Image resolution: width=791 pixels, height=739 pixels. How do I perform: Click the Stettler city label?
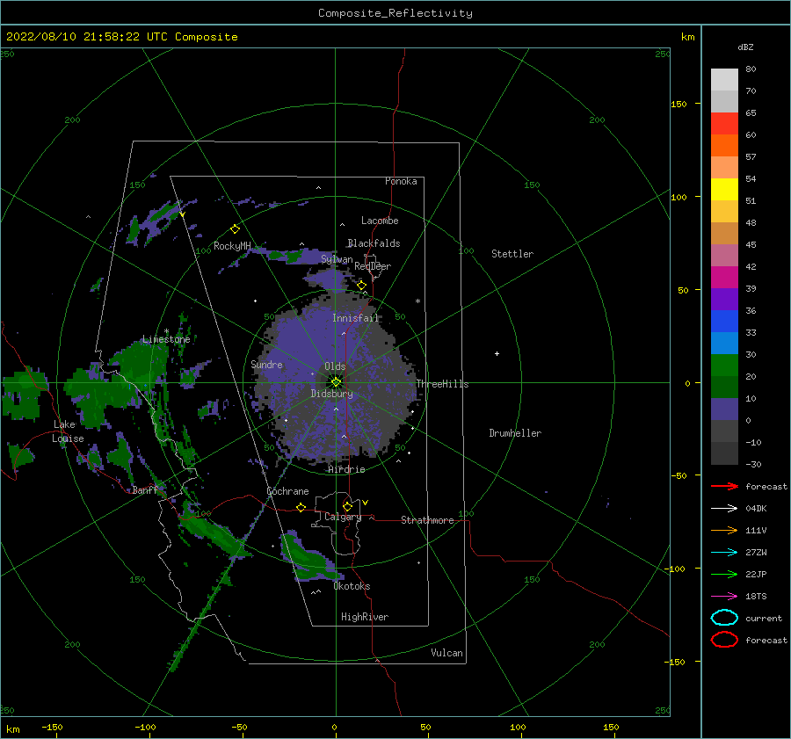[x=512, y=254]
